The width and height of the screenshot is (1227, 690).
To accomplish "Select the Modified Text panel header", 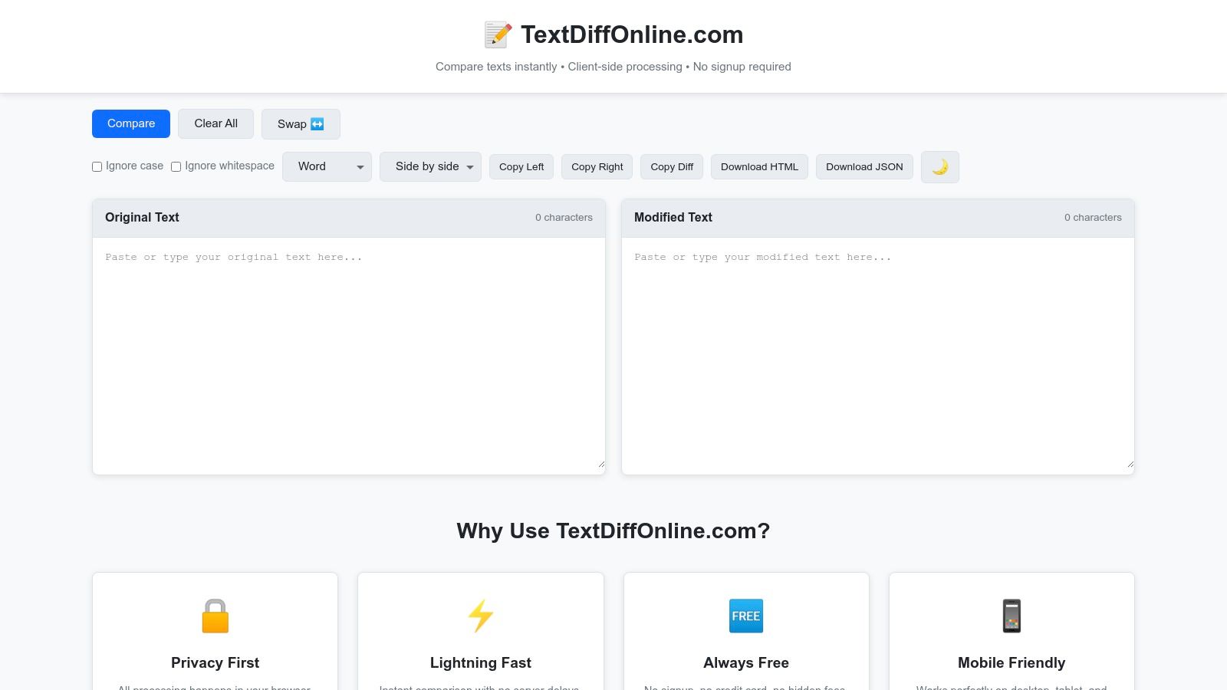I will (x=672, y=217).
